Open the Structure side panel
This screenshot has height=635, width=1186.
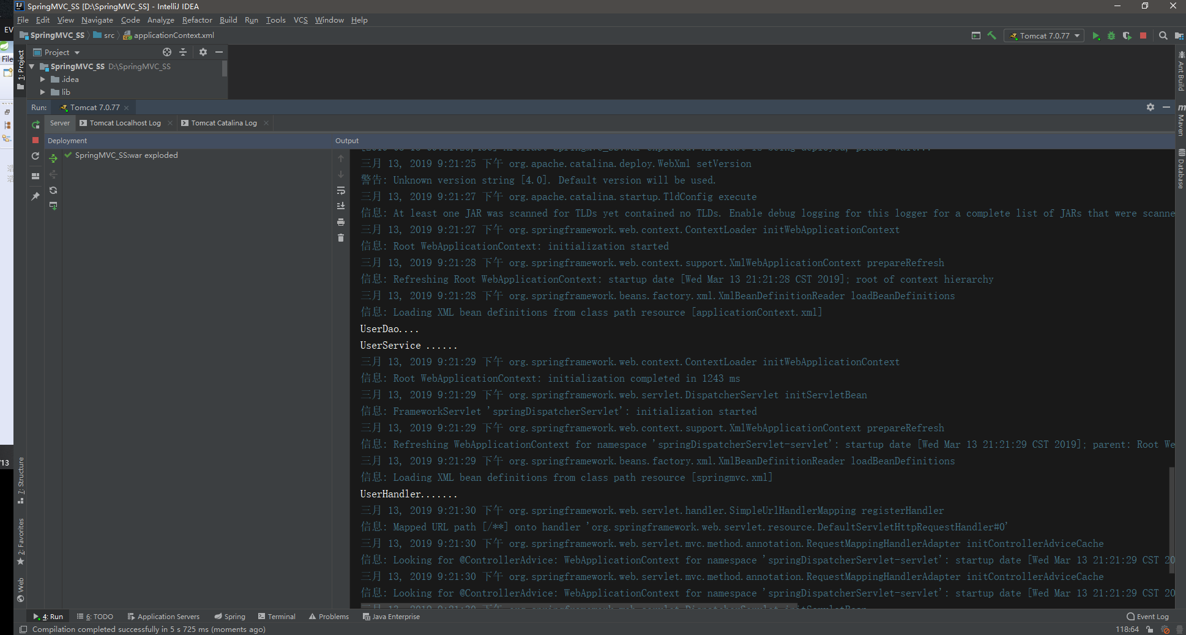point(21,480)
